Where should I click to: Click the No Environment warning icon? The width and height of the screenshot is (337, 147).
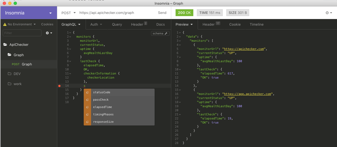[x=5, y=25]
